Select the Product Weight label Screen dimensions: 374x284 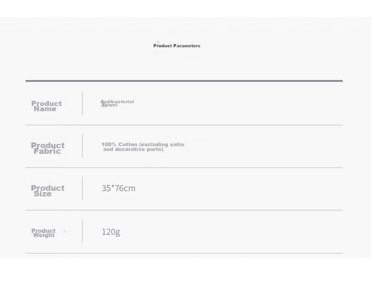pos(44,233)
